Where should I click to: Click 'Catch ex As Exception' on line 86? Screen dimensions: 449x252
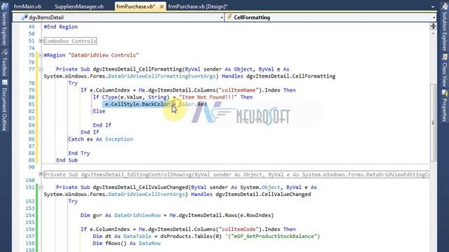[x=100, y=139]
